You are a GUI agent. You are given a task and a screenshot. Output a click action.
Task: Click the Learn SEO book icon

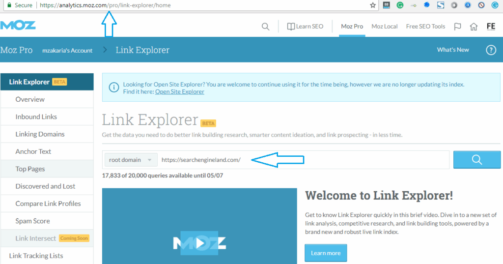pos(291,27)
